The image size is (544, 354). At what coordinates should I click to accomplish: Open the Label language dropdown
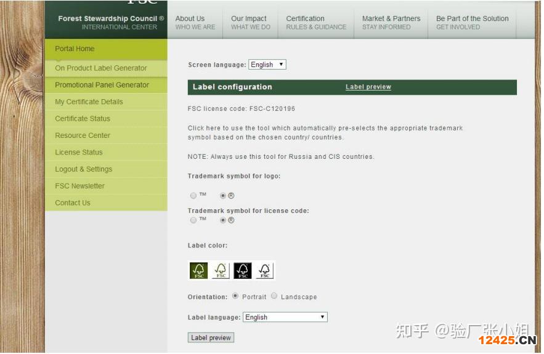[286, 318]
